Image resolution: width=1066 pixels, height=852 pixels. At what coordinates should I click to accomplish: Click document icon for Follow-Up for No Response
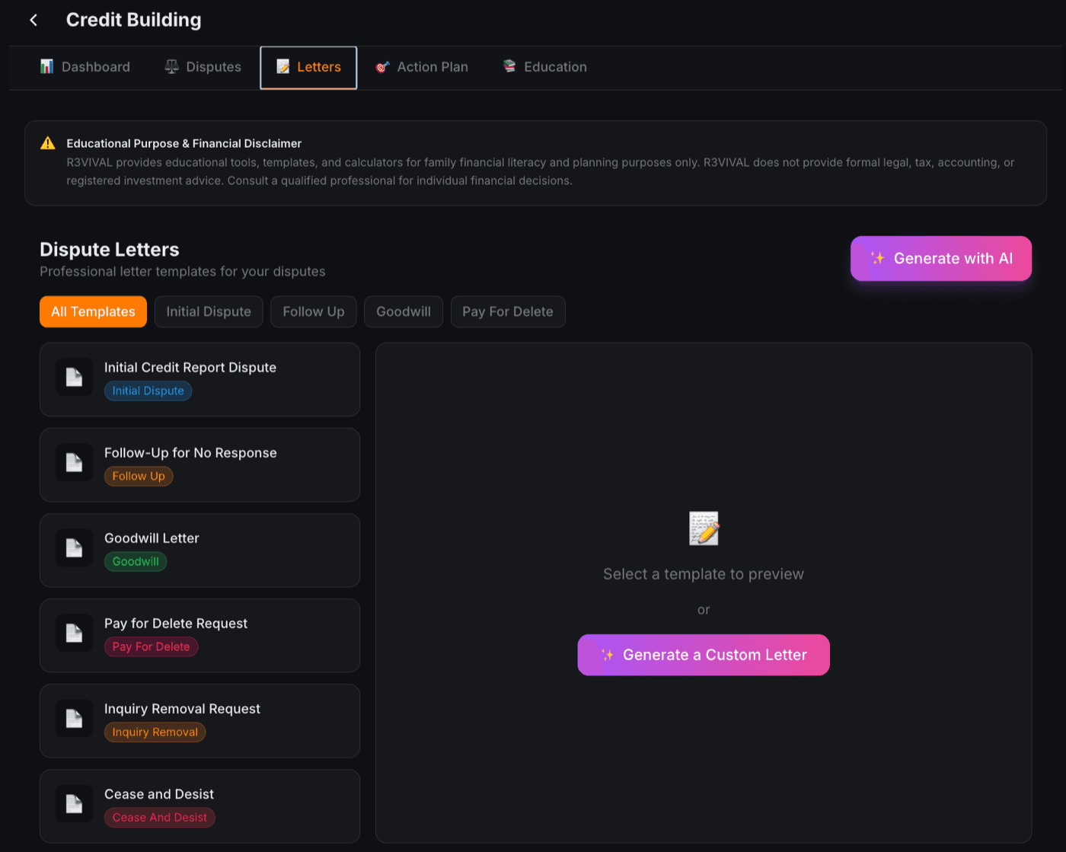click(x=74, y=462)
